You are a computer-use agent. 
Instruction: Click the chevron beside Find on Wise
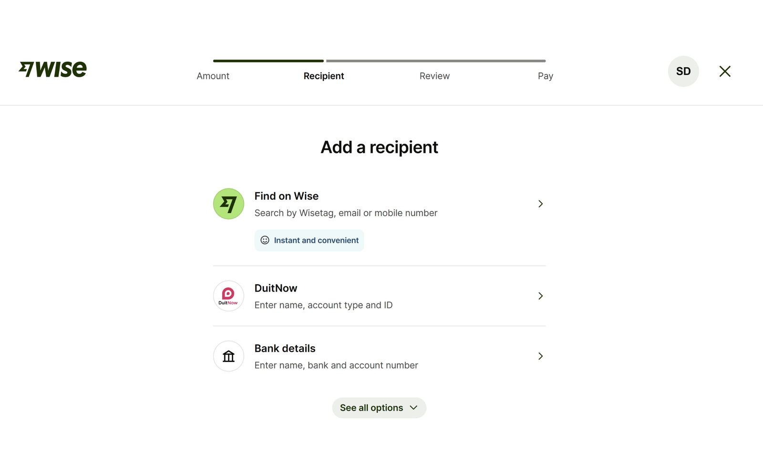[540, 204]
